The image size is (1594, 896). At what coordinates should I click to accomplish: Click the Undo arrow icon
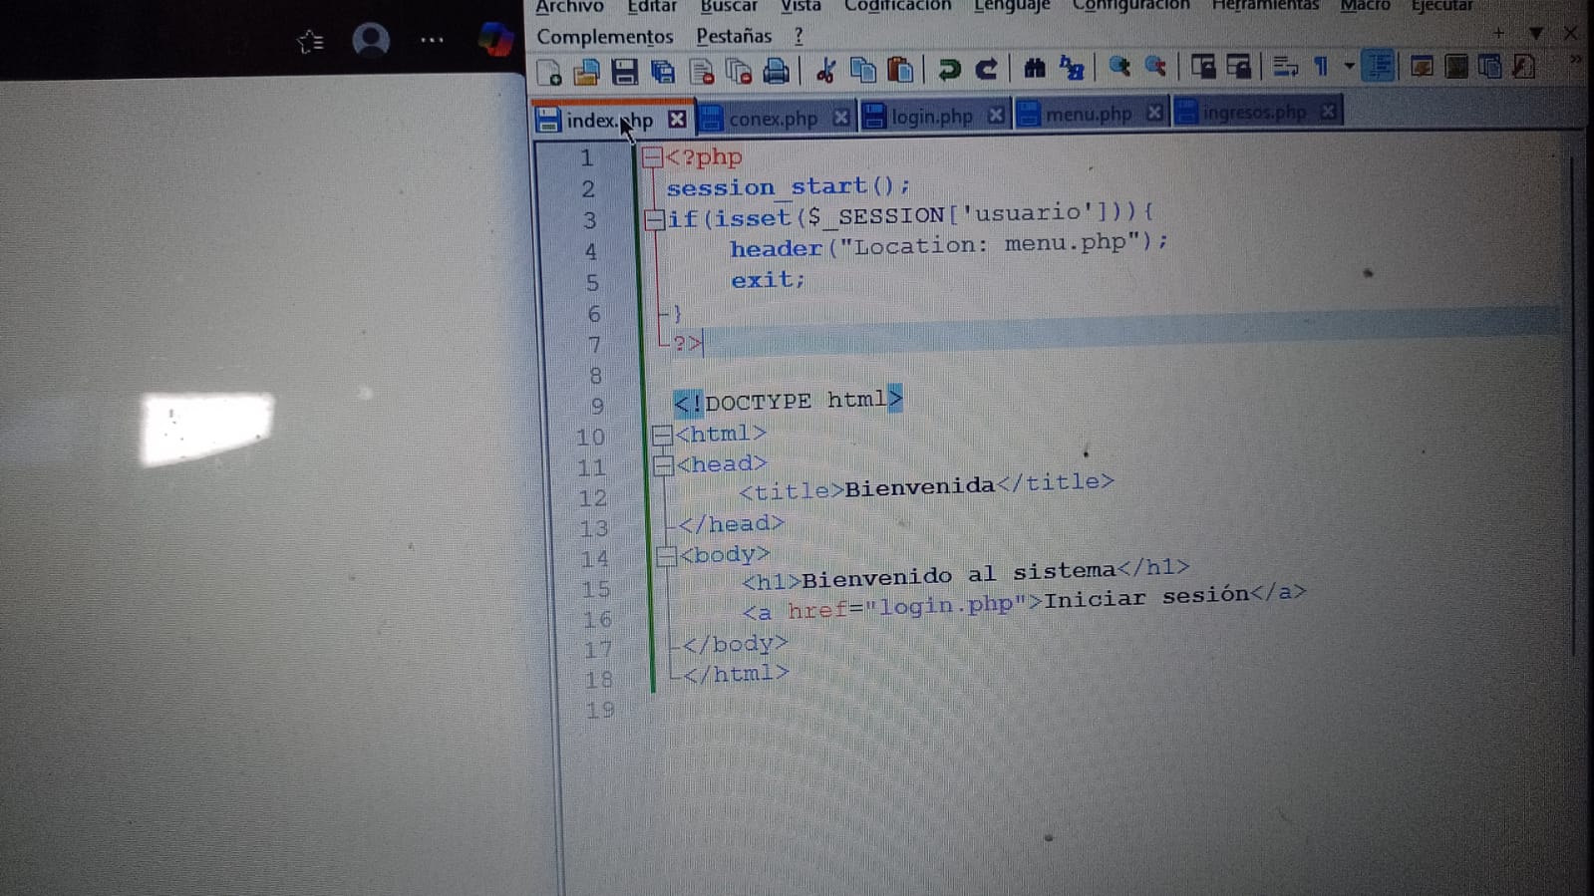click(948, 69)
